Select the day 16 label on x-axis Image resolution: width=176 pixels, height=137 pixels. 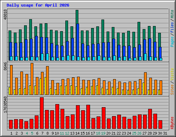coord(88,133)
